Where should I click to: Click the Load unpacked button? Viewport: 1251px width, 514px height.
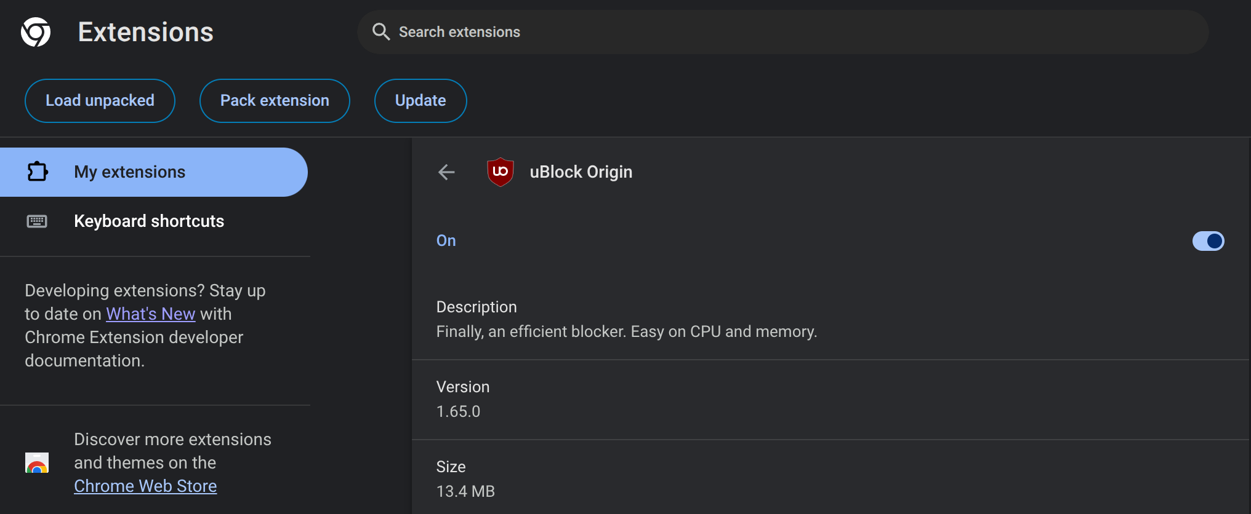click(x=100, y=101)
